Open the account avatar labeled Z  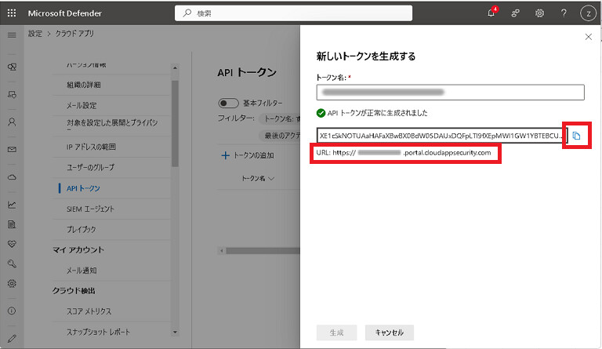coord(588,13)
